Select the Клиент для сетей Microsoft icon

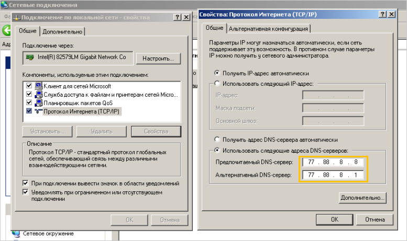(38, 86)
